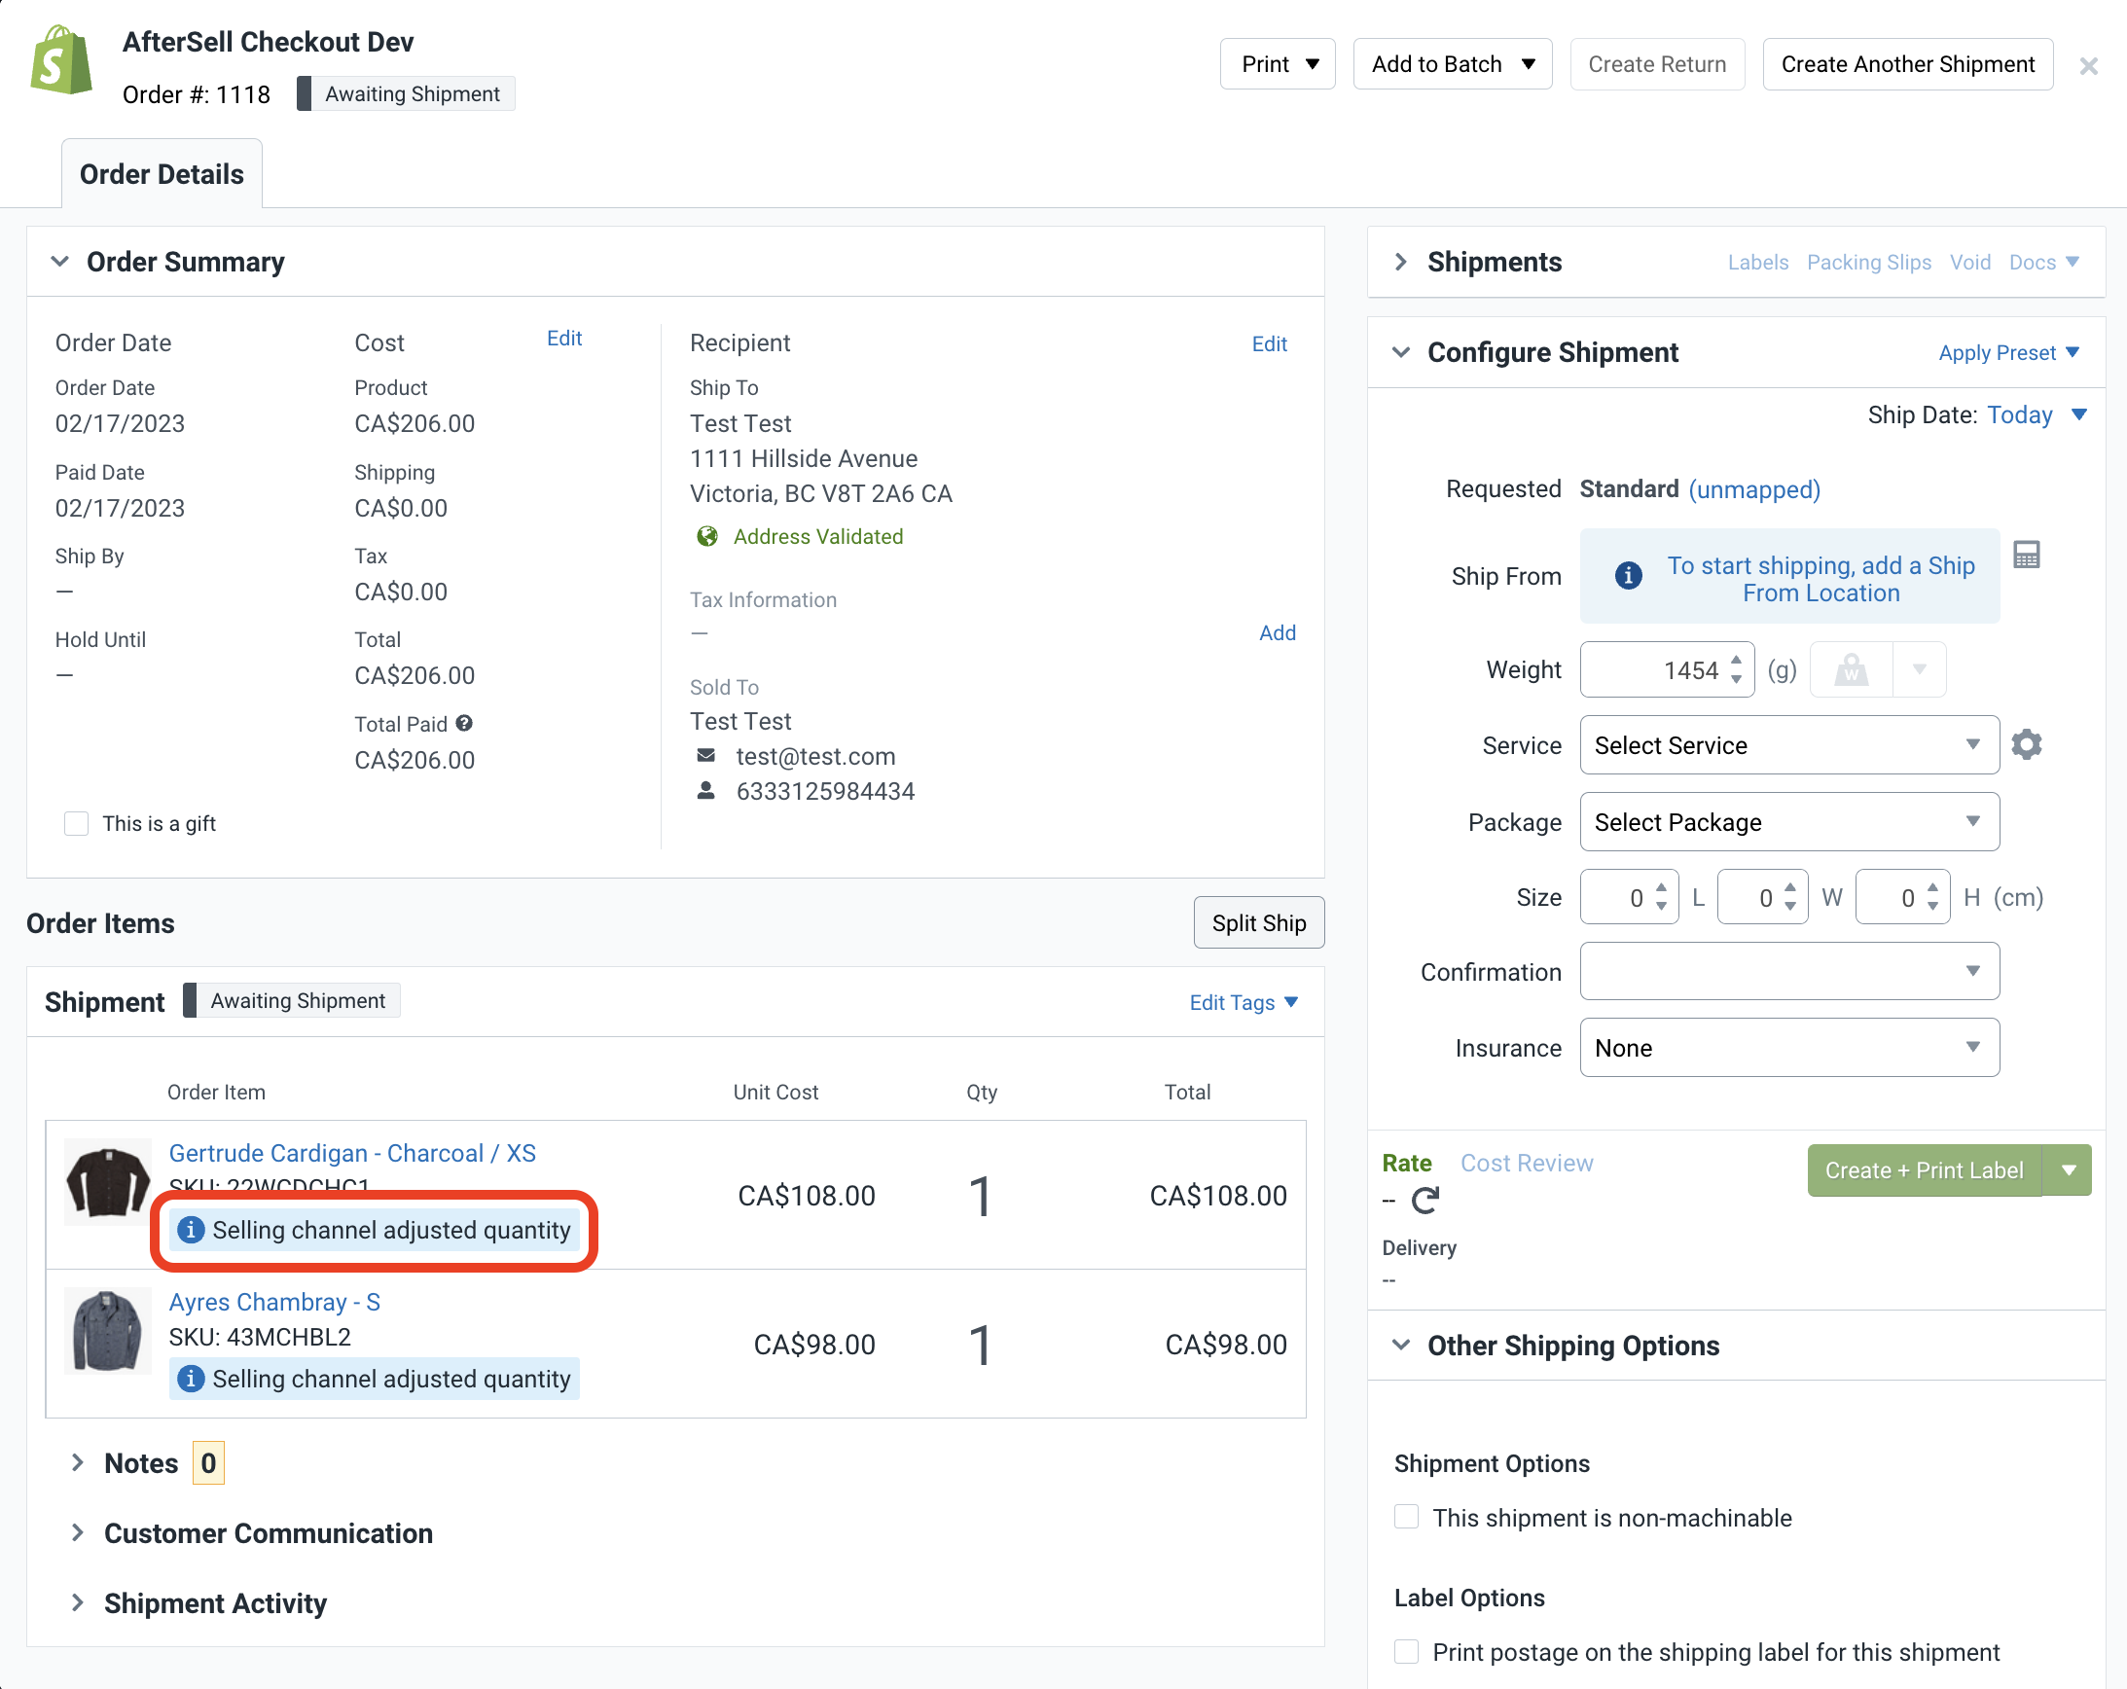Click the Shopify store logo icon

coord(61,61)
